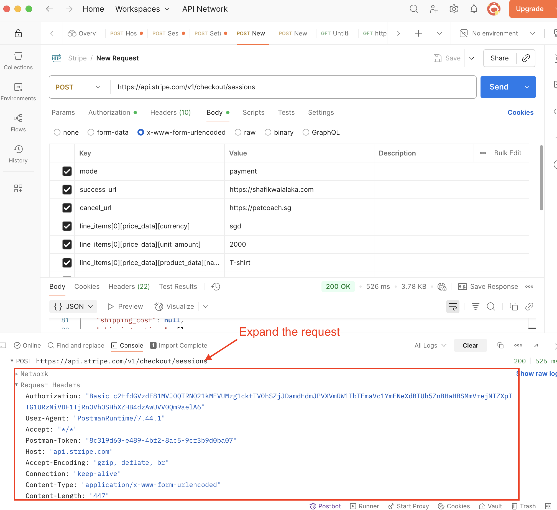Switch to the Authorization tab

[x=113, y=113]
